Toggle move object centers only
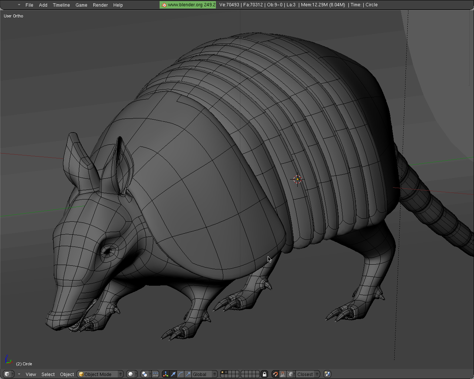 click(x=156, y=374)
